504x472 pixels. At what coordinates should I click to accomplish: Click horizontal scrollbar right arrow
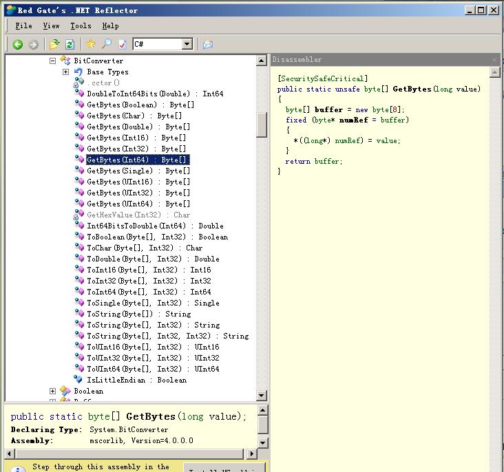click(x=252, y=453)
